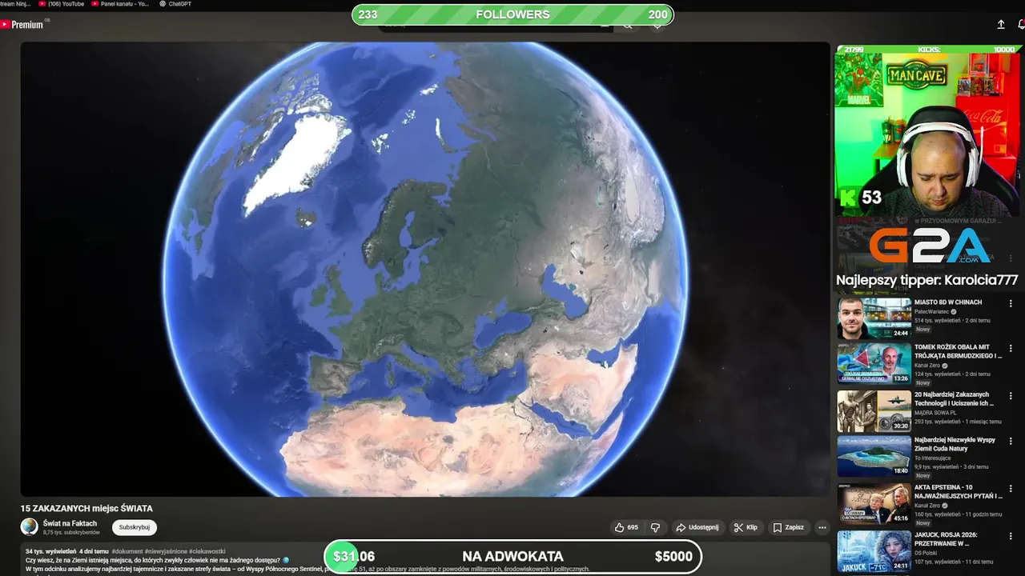Image resolution: width=1025 pixels, height=576 pixels.
Task: Open the Świat na Faktach channel name link
Action: click(70, 523)
